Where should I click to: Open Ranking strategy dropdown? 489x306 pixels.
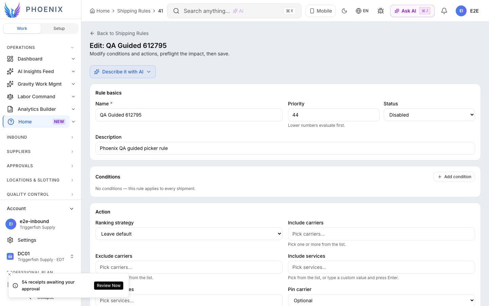[189, 234]
